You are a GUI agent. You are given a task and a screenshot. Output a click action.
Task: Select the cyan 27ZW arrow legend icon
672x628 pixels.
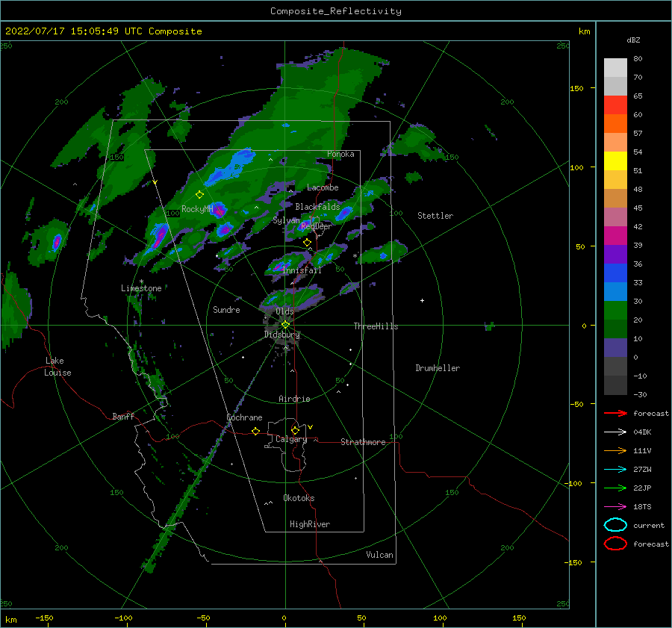click(615, 470)
